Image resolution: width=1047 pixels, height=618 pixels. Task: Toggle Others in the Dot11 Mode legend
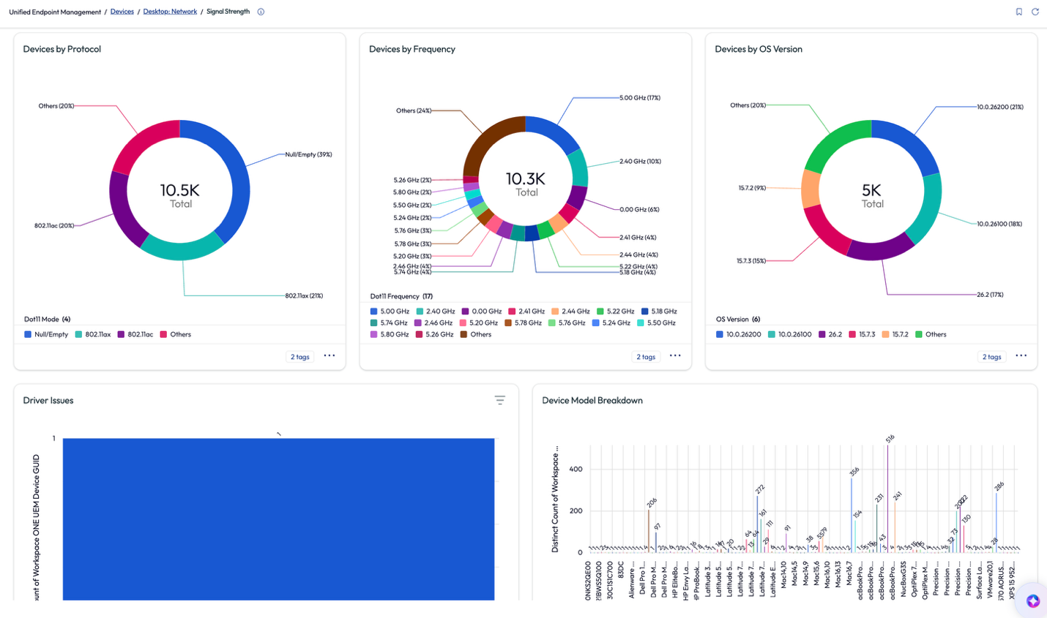(x=176, y=334)
